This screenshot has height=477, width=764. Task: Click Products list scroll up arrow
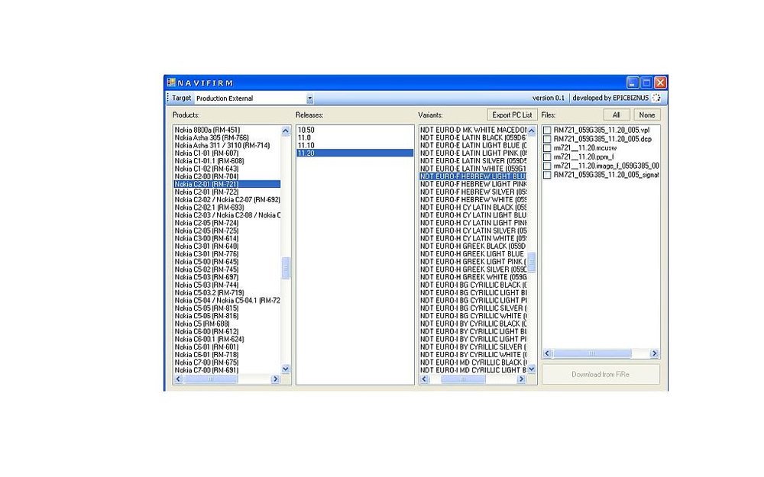pos(286,131)
